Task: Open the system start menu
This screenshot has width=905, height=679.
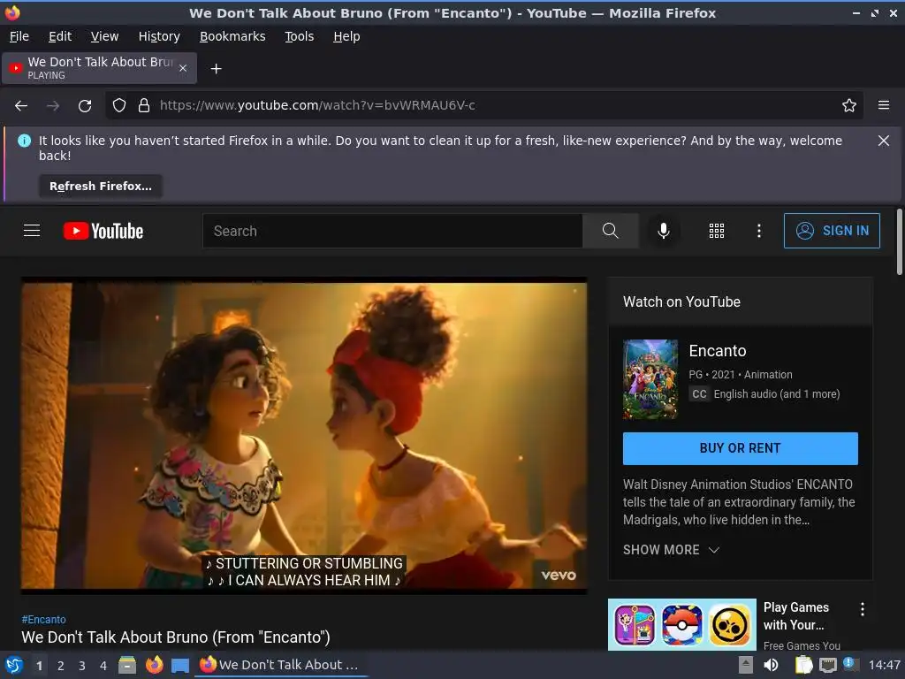Action: (14, 665)
